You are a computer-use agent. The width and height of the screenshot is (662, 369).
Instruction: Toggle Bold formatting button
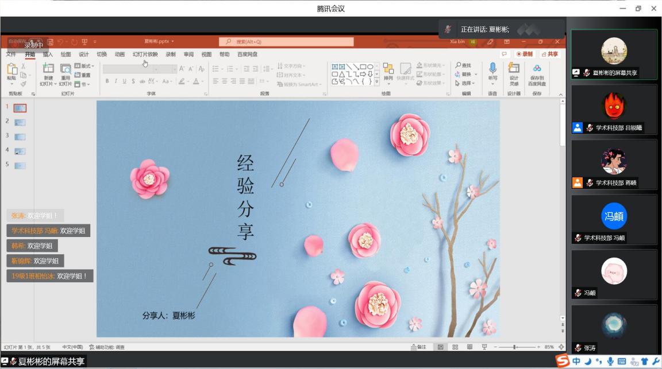[107, 81]
